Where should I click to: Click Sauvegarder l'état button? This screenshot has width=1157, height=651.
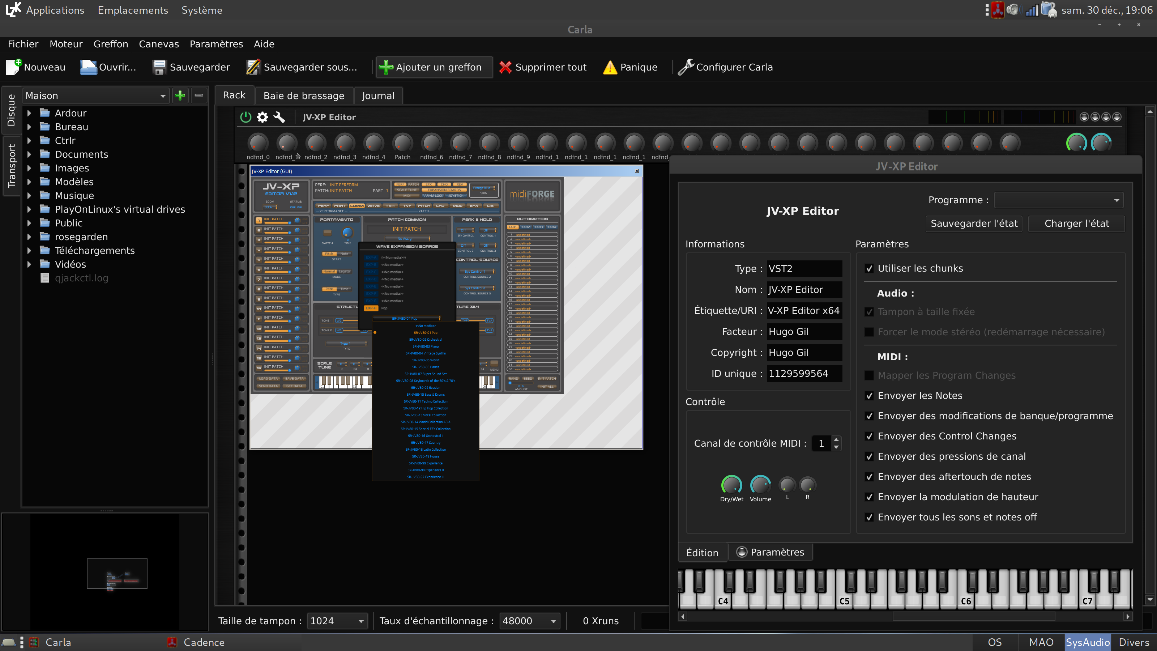click(x=974, y=224)
